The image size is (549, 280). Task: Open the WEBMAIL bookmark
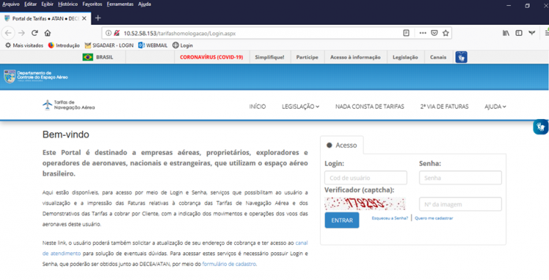point(153,45)
